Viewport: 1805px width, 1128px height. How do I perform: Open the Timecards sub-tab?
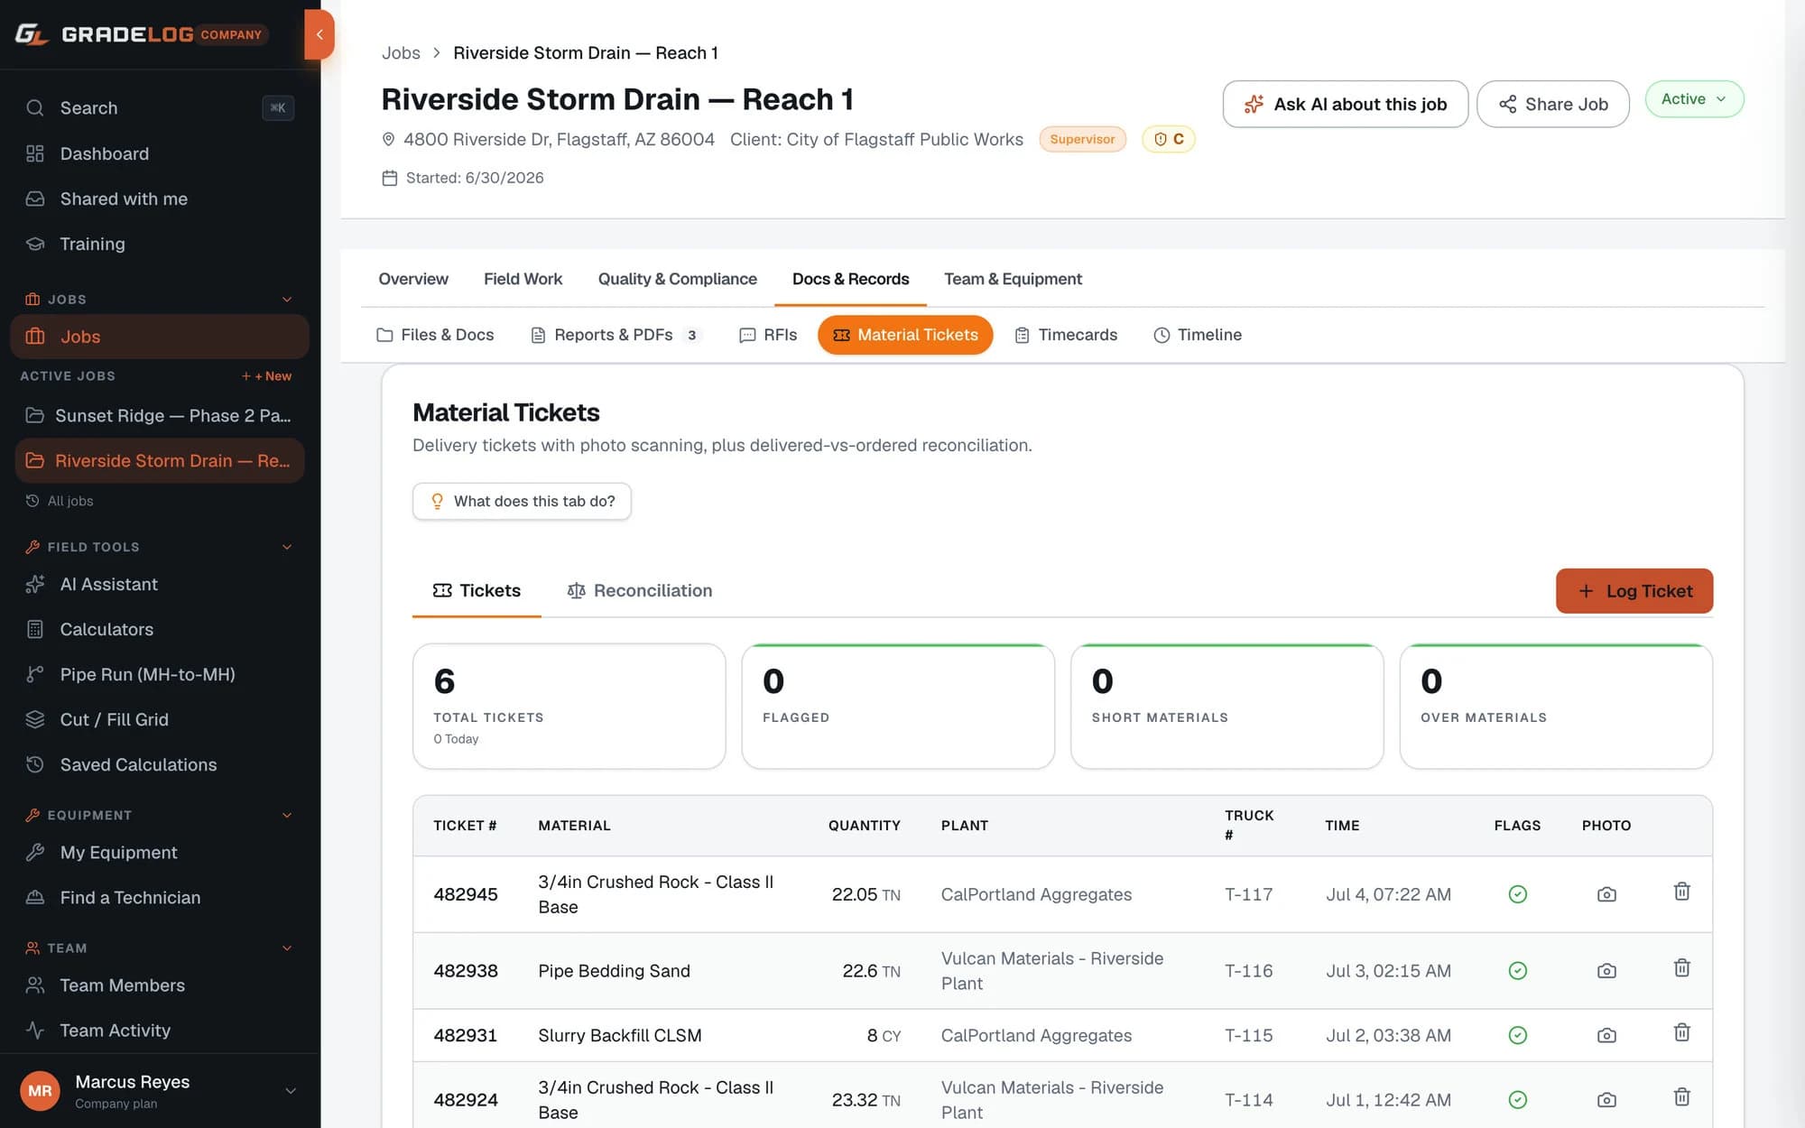click(1066, 335)
